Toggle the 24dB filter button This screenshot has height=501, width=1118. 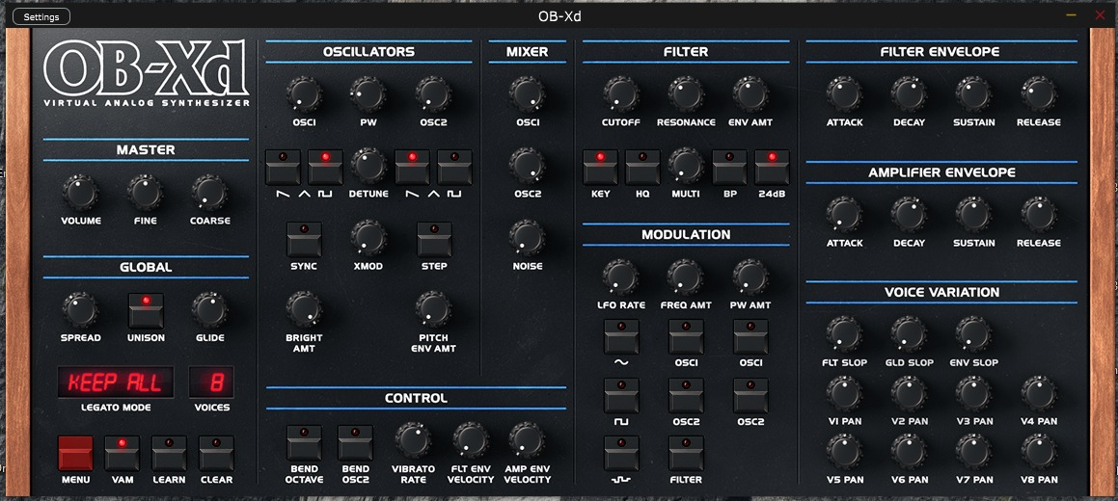pos(772,167)
